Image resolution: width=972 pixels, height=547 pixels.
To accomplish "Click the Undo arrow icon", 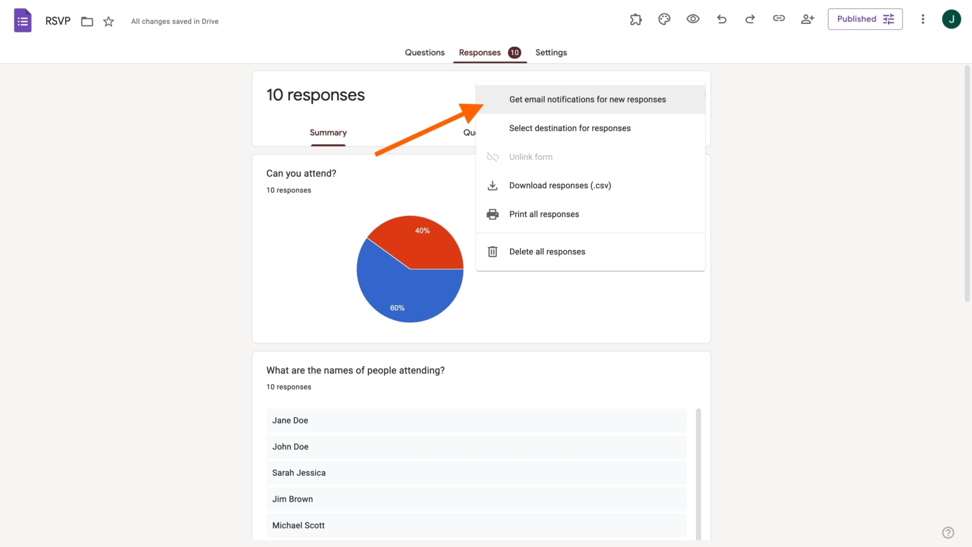I will point(721,19).
